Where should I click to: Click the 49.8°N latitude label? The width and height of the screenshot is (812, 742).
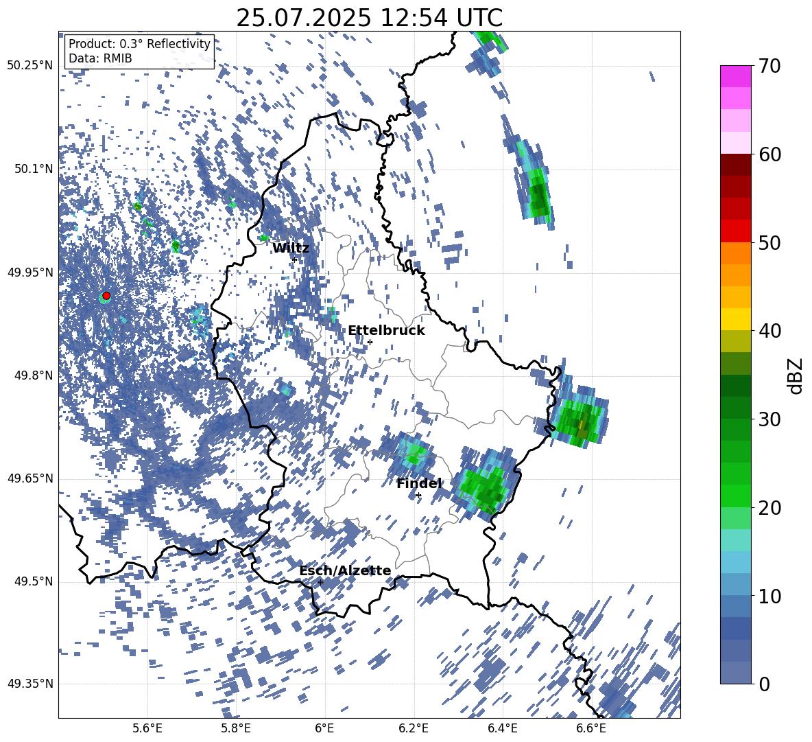click(33, 375)
